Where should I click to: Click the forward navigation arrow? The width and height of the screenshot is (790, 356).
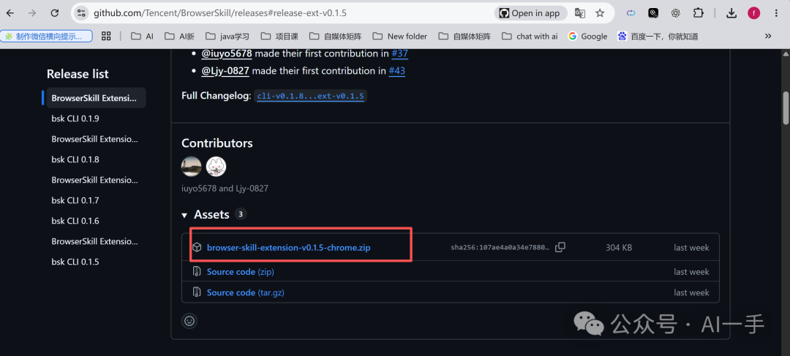(32, 13)
